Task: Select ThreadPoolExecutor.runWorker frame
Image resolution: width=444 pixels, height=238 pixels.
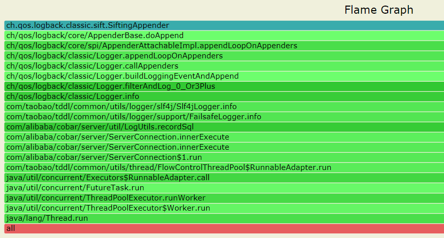Action: tap(224, 198)
